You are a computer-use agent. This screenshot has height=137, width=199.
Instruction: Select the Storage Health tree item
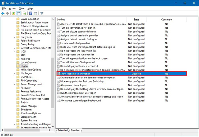point(29,117)
